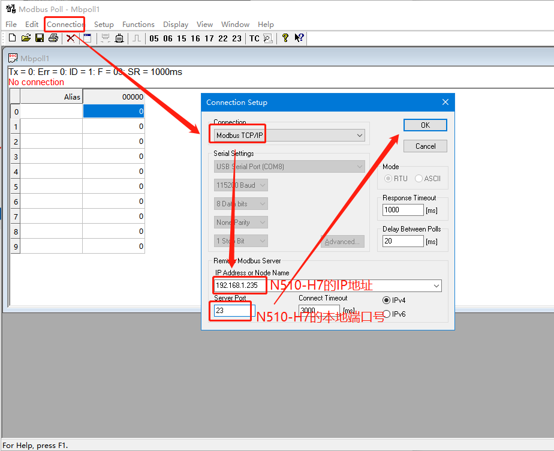This screenshot has width=554, height=451.
Task: Click Cancel in Connection Setup dialog
Action: 425,146
